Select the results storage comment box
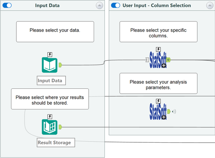 [x=50, y=99]
